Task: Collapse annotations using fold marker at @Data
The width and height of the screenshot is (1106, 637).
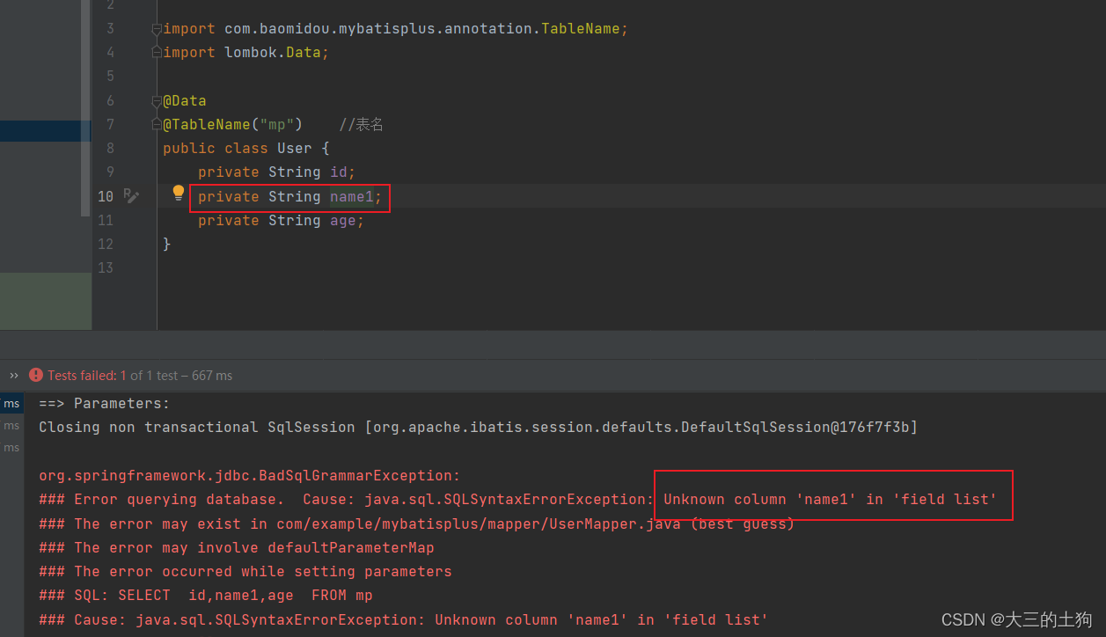Action: (157, 100)
